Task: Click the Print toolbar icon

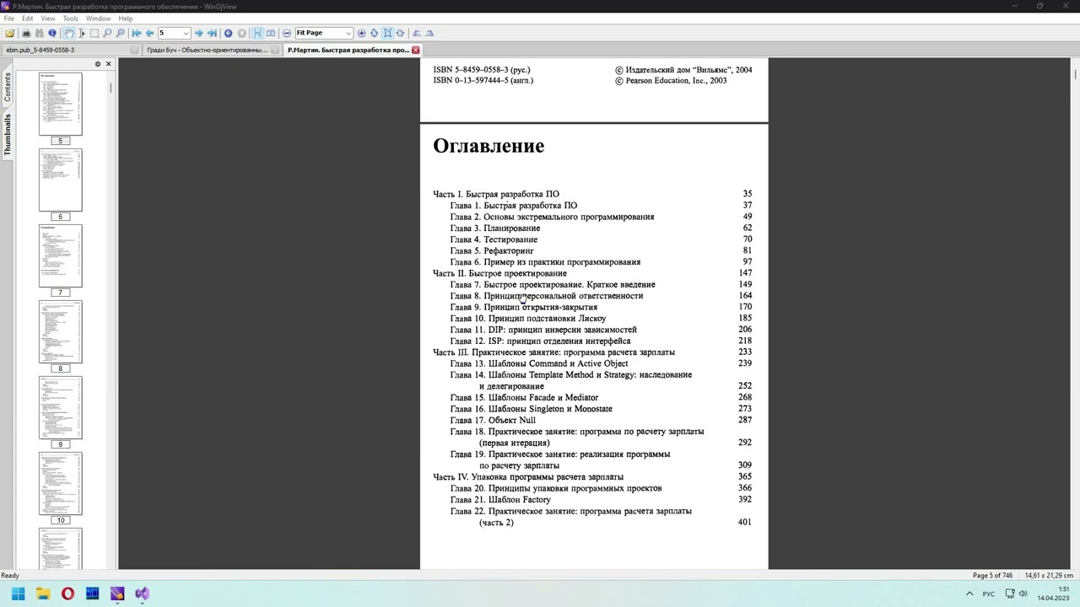Action: tap(26, 33)
